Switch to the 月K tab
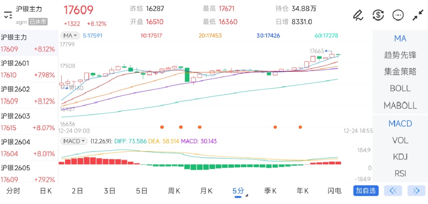428x204 pixels. pos(206,191)
